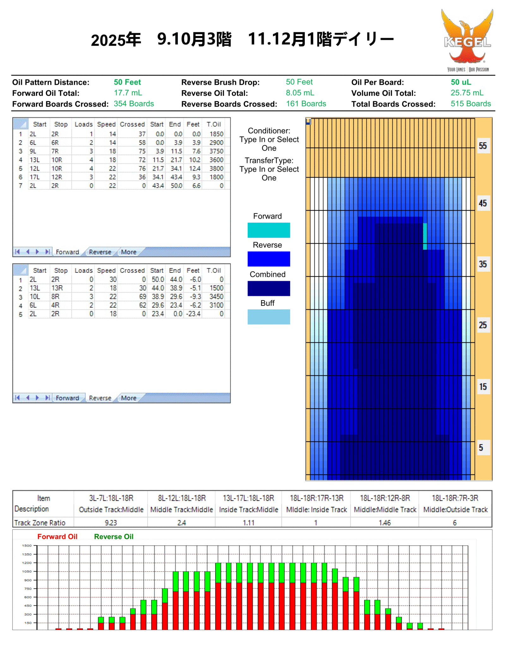Image resolution: width=515 pixels, height=647 pixels.
Task: Go to first sheet in reverse table navigation
Action: [x=17, y=397]
